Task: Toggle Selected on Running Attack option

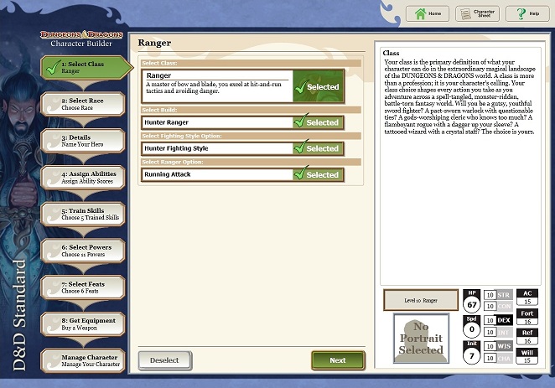Action: pos(318,174)
